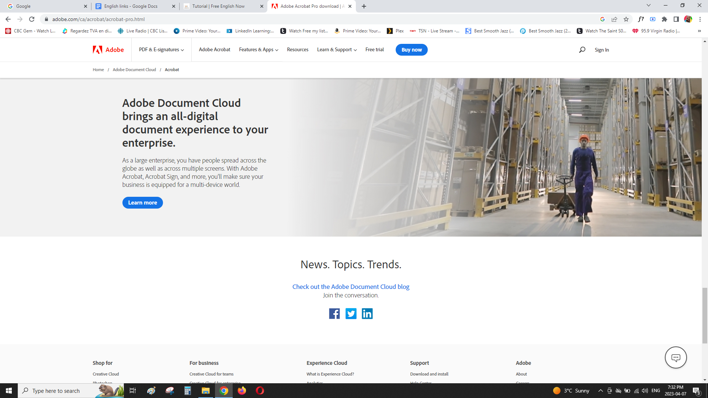Click the page vertical scrollbar thumb
Screen dimensions: 708x398
coord(705,315)
